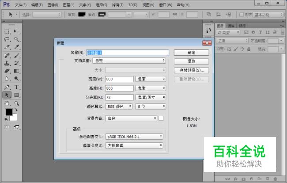This screenshot has height=183, width=287.
Task: Select the Spot Healing Brush tool
Action: pyautogui.click(x=7, y=55)
